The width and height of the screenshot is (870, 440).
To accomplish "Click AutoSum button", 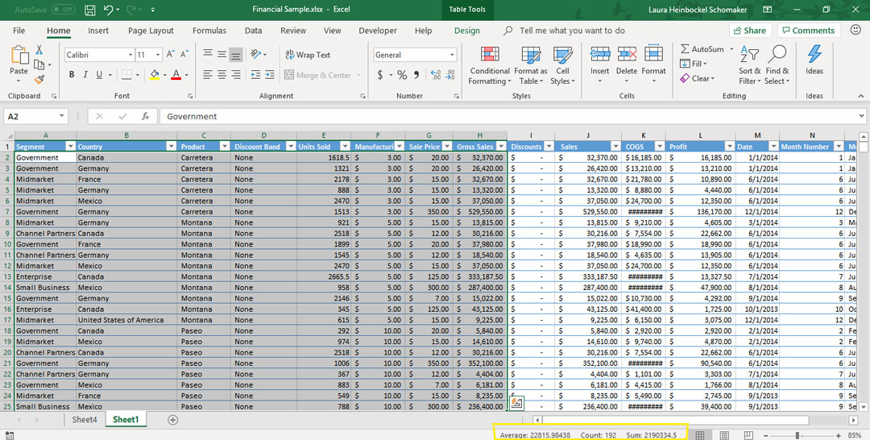I will pyautogui.click(x=702, y=49).
